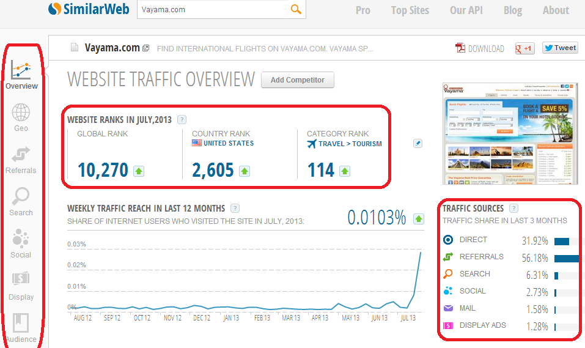Open help icon beside Weekly Traffic Reach
The width and height of the screenshot is (585, 348).
[235, 208]
